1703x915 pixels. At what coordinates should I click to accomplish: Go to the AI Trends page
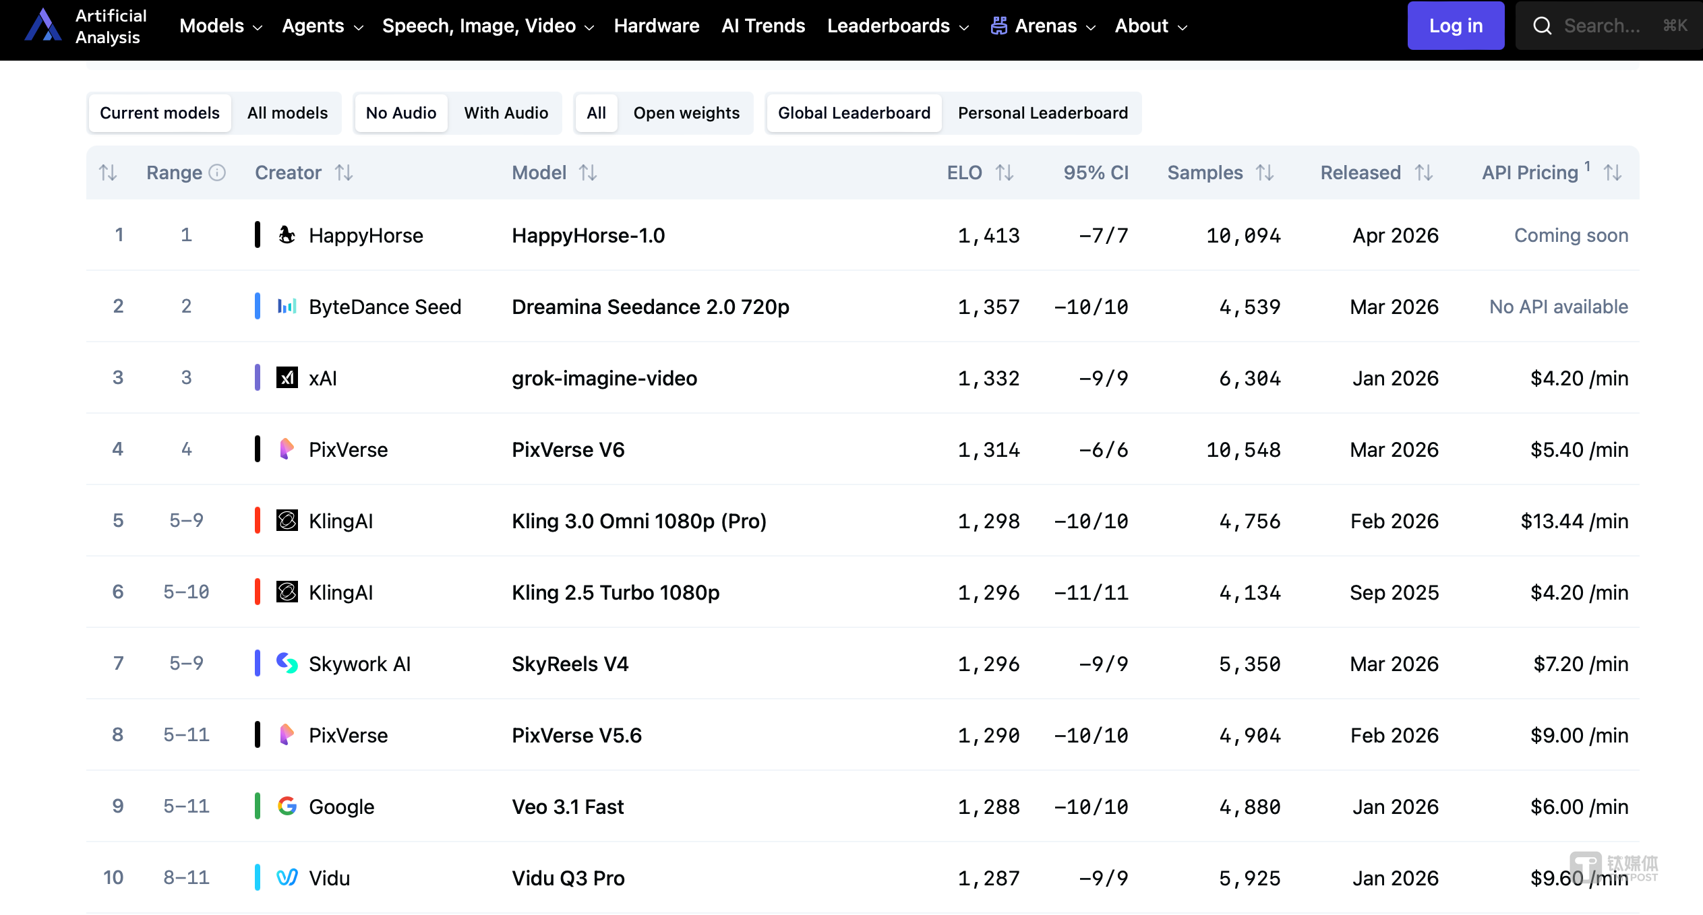[763, 26]
